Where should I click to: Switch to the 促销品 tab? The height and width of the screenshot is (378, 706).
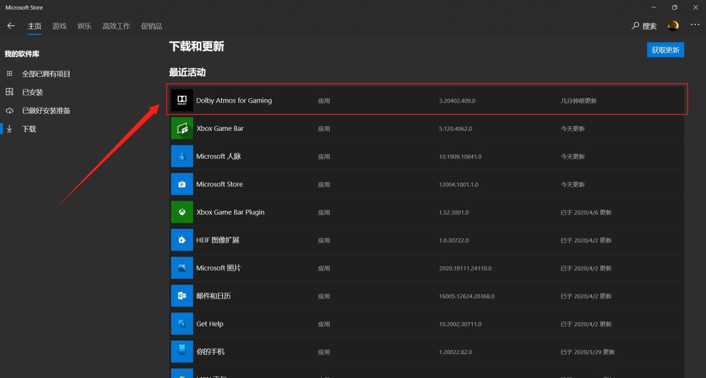point(152,26)
